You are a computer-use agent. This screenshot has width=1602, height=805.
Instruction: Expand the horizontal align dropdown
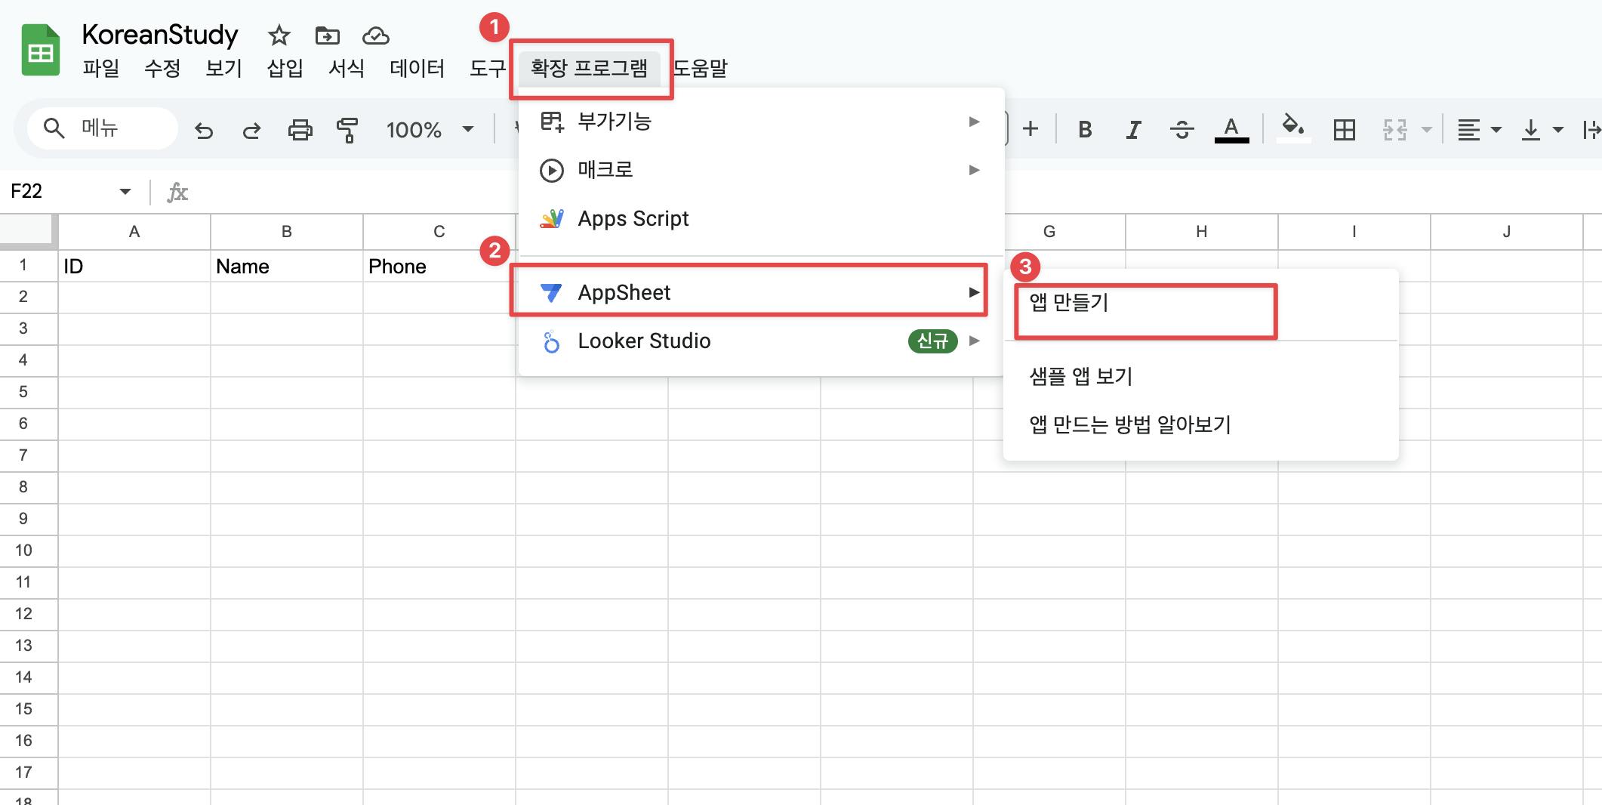(x=1478, y=130)
